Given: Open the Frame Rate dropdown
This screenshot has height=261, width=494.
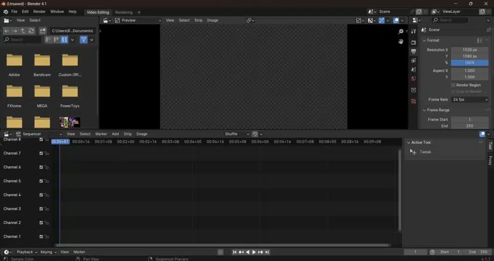Looking at the screenshot, I should pos(469,99).
